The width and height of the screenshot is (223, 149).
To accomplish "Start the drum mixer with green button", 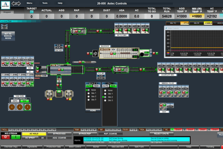I will tap(62, 70).
